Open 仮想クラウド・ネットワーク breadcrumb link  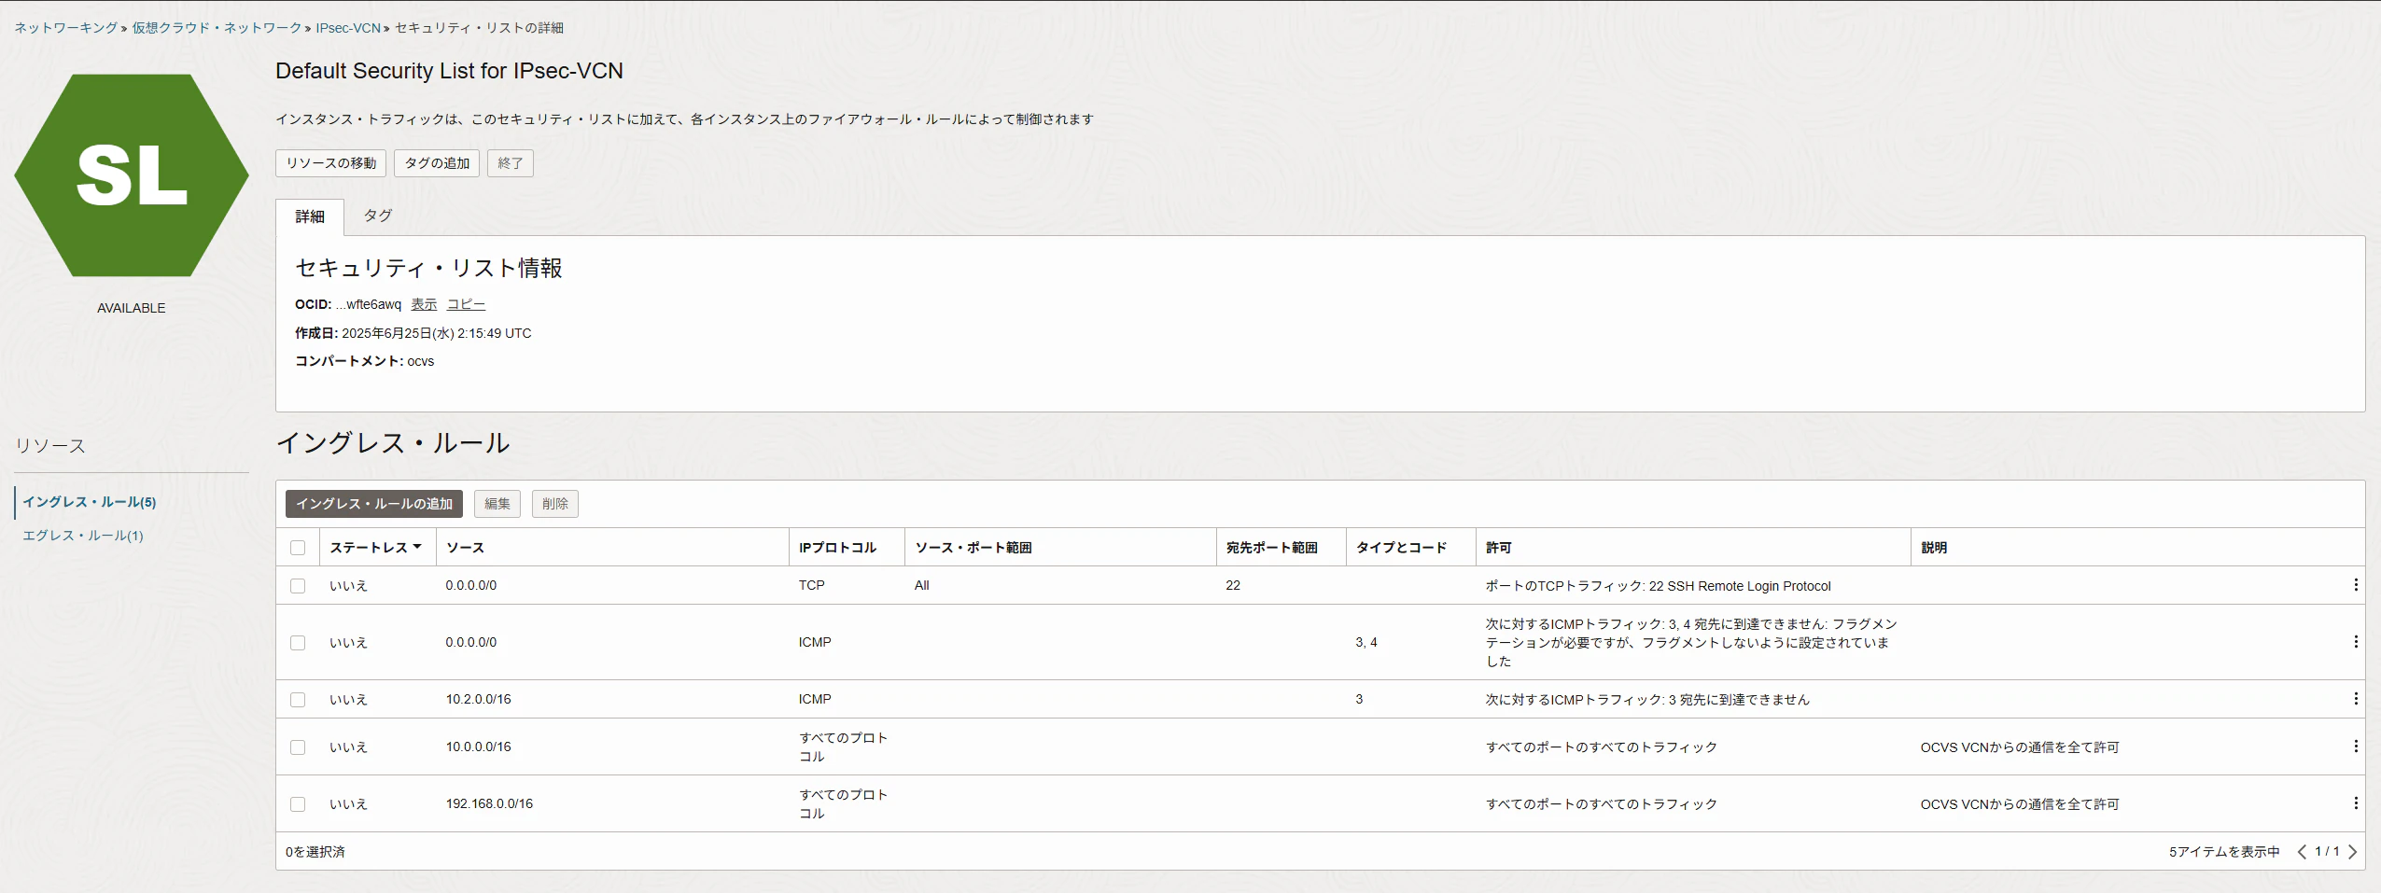pyautogui.click(x=217, y=28)
